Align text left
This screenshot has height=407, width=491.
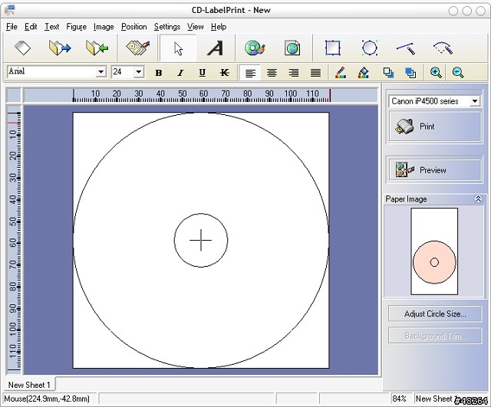(250, 73)
